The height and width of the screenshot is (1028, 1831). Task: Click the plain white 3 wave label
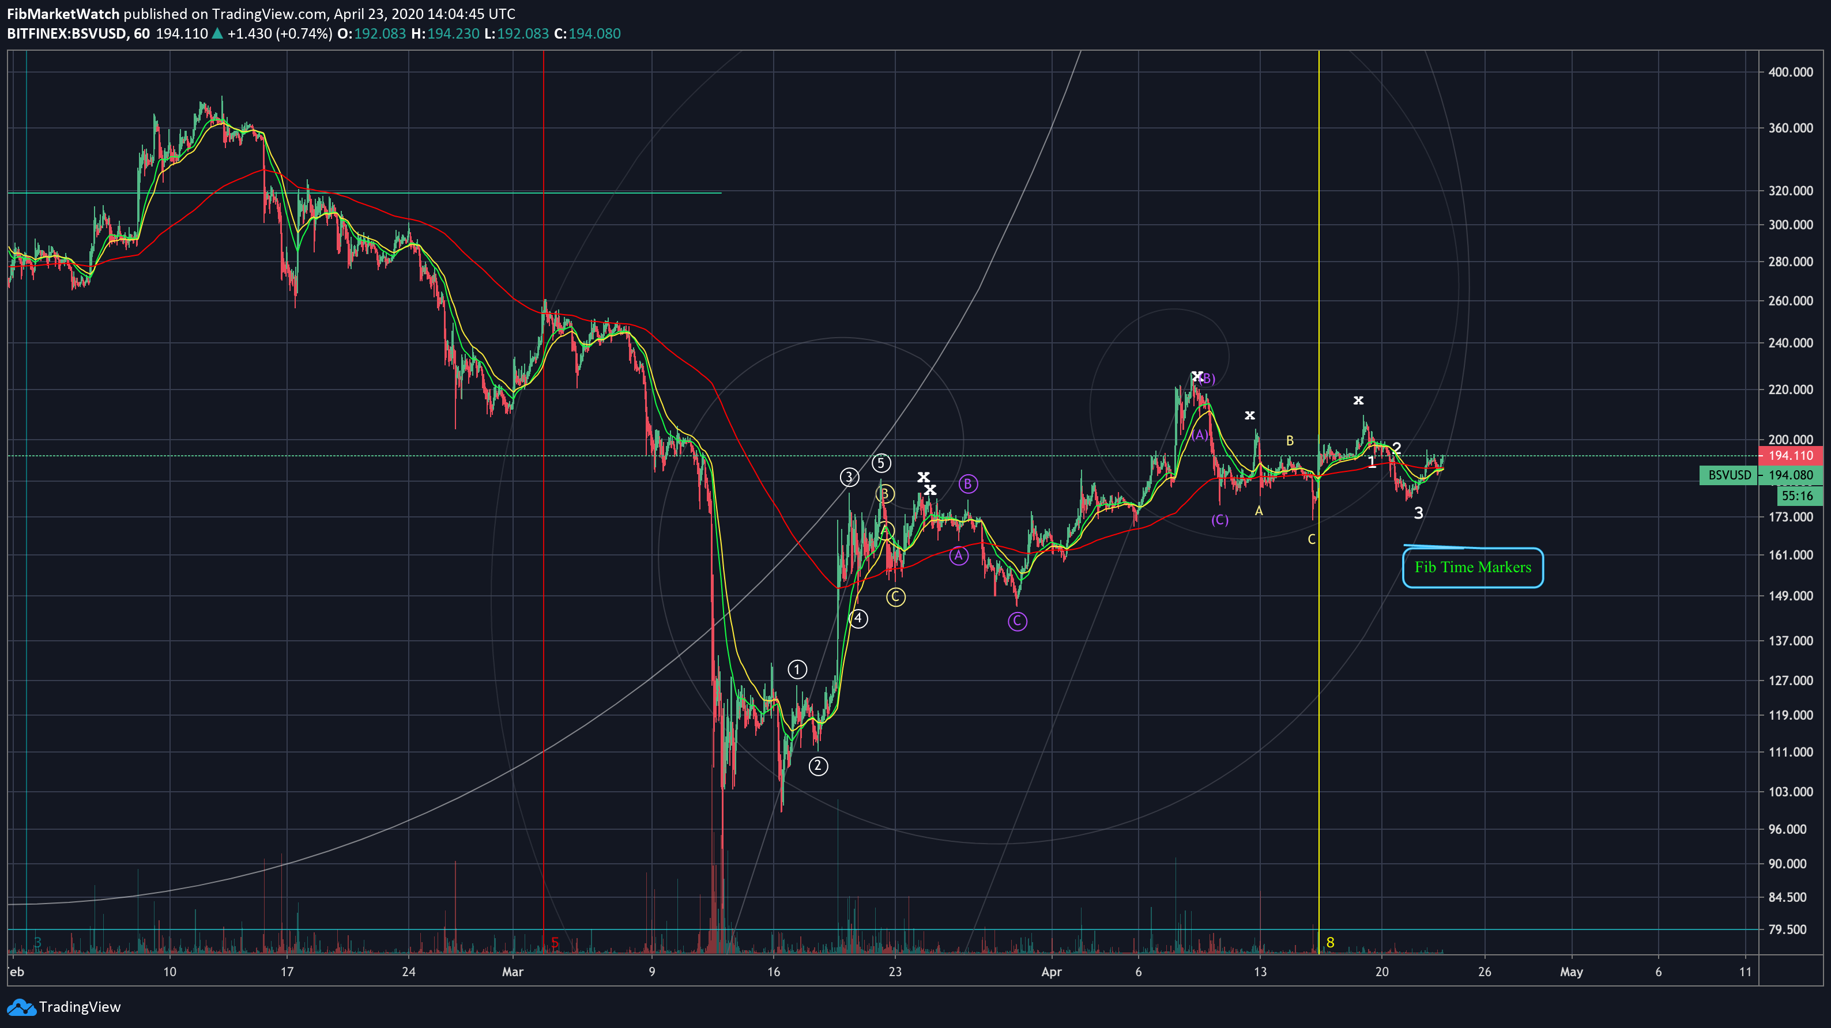1419,513
